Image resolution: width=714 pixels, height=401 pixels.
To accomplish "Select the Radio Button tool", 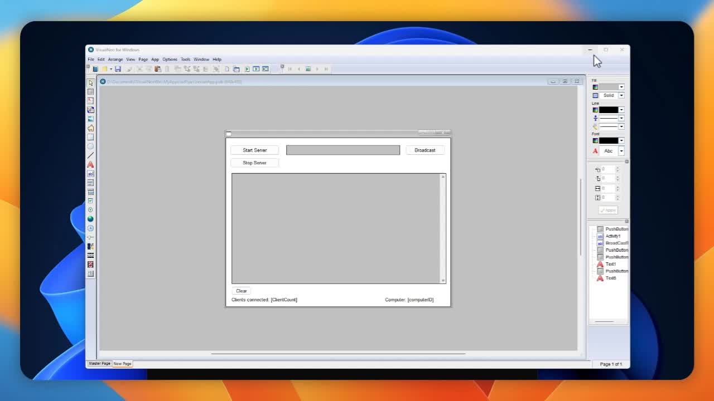I will pyautogui.click(x=90, y=210).
